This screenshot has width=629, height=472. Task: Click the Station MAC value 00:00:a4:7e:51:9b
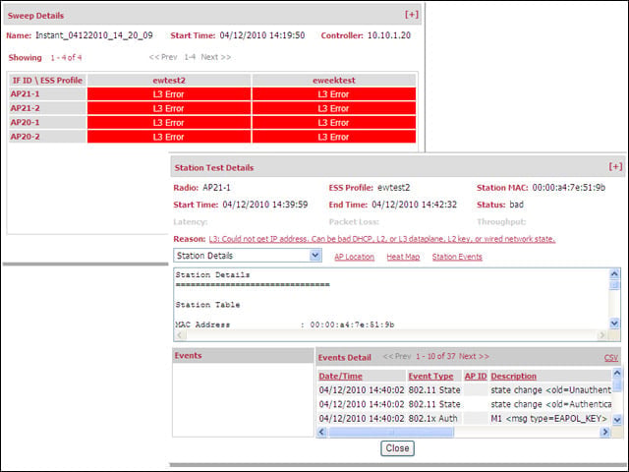point(568,188)
